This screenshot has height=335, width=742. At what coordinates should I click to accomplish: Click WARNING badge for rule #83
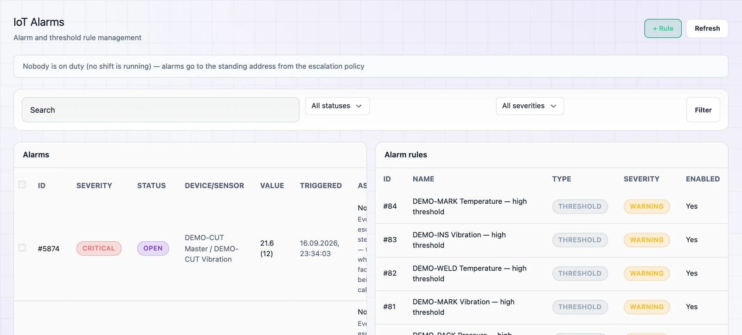tap(646, 240)
